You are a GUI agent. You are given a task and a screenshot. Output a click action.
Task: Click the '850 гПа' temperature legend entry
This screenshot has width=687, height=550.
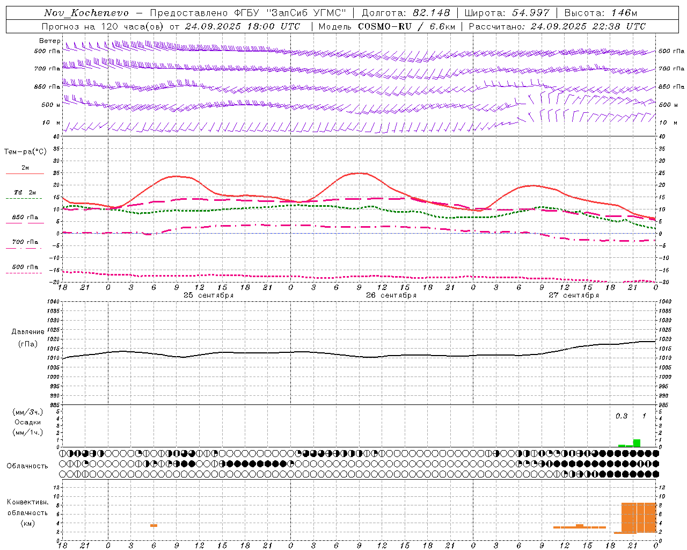(25, 218)
